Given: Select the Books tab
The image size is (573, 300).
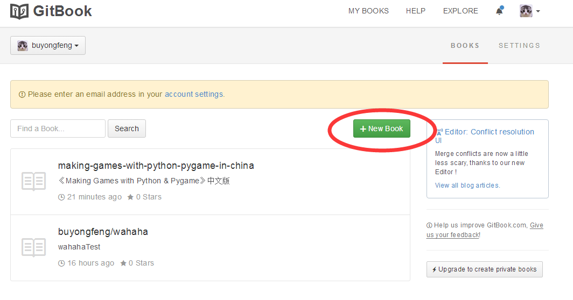Looking at the screenshot, I should (x=465, y=46).
